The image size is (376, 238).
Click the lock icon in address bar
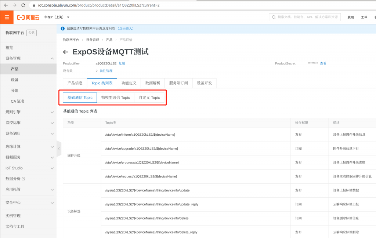click(34, 5)
